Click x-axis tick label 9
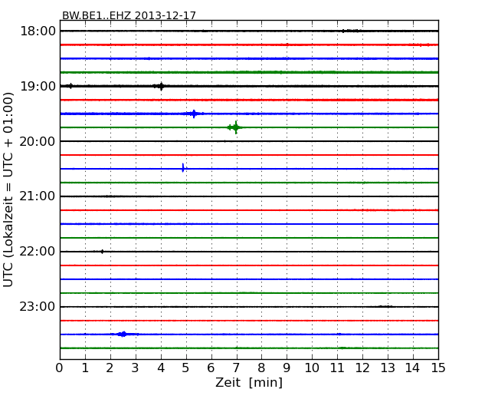The height and width of the screenshot is (399, 498). (x=287, y=368)
